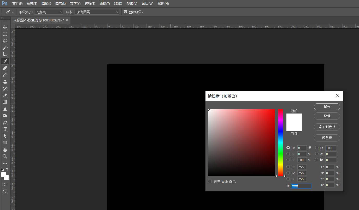Image resolution: width=359 pixels, height=210 pixels.
Task: Select the S saturation radio button
Action: click(288, 154)
